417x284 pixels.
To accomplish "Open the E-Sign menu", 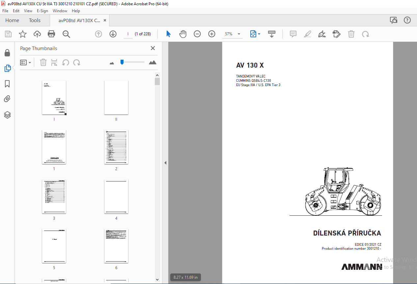I will click(x=42, y=11).
